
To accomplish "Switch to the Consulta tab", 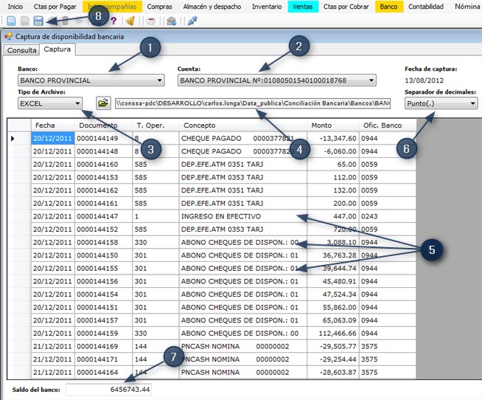I will point(21,50).
